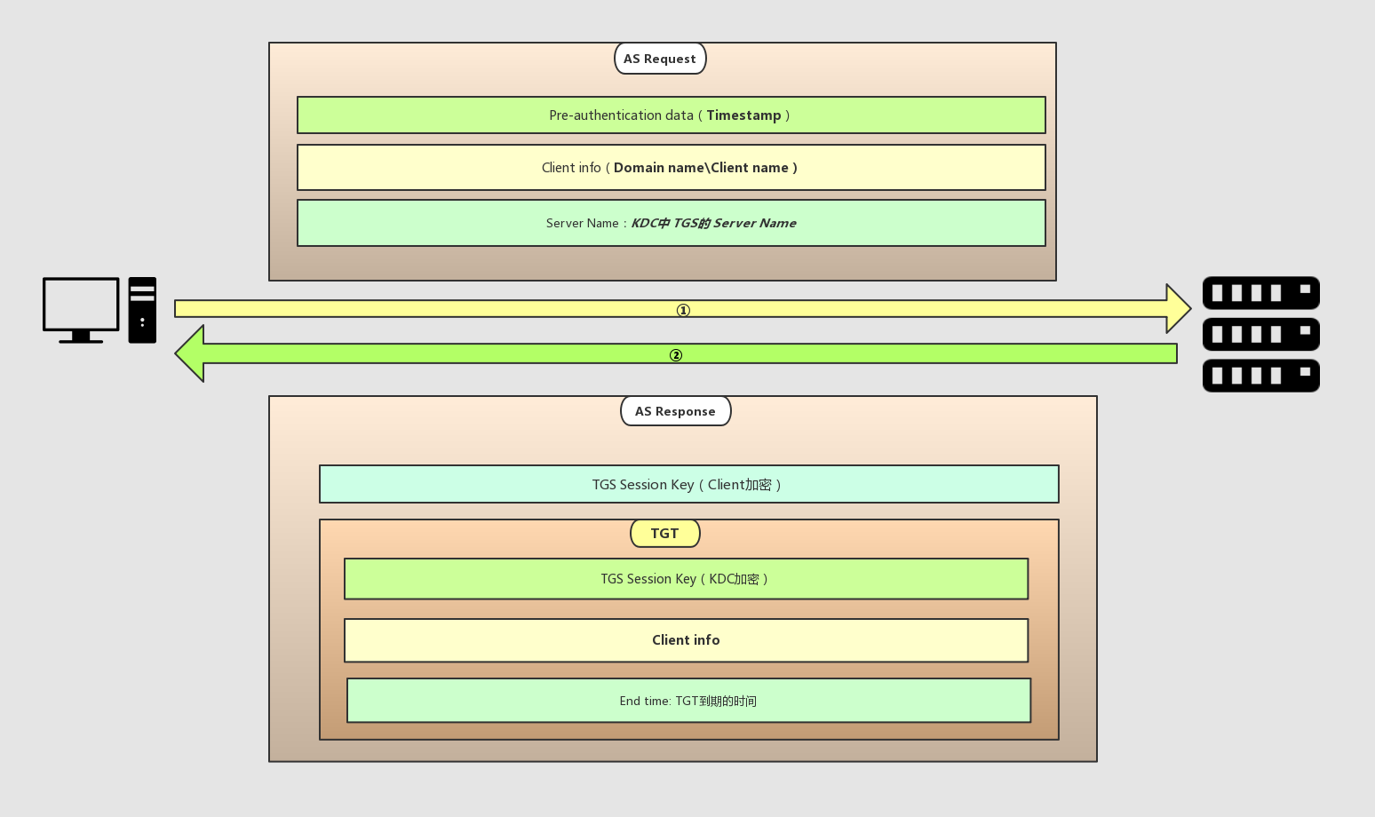Click the green arrow's left arrowhead
1375x817 pixels.
coord(191,353)
